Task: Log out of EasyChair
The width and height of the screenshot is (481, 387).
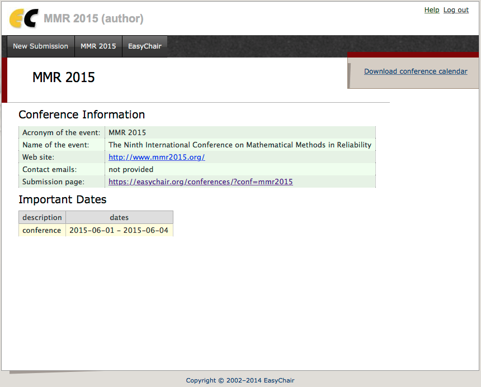Action: pyautogui.click(x=456, y=10)
